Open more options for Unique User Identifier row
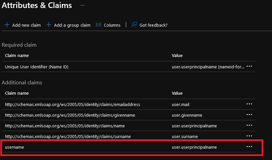The image size is (272, 160). [x=249, y=67]
